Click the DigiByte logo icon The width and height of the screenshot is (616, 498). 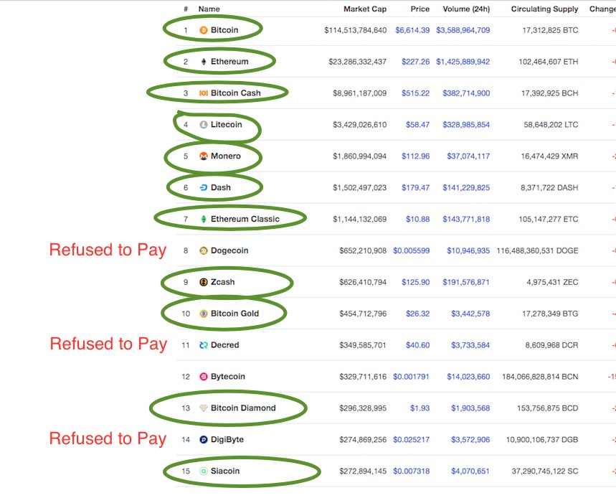[204, 438]
